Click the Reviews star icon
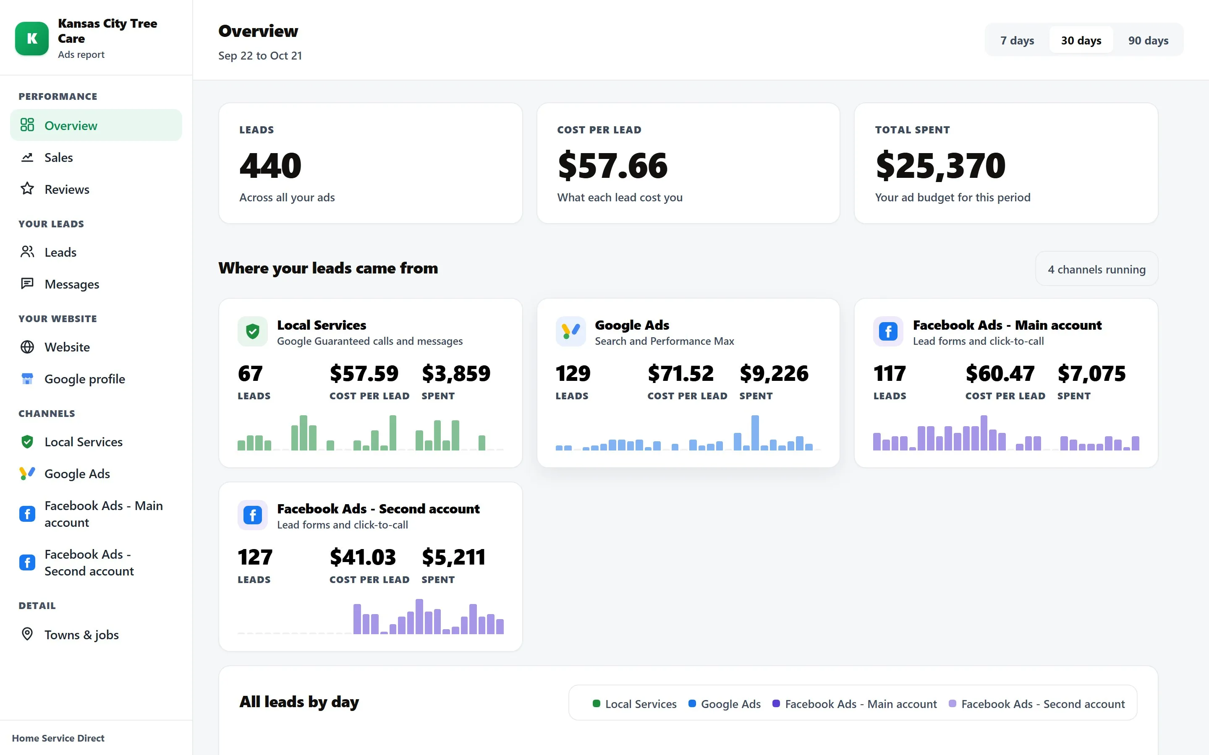The image size is (1209, 755). tap(27, 189)
